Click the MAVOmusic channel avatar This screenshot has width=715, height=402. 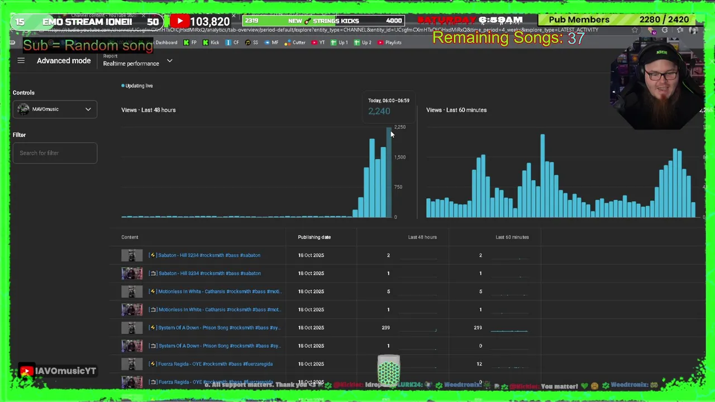tap(23, 109)
